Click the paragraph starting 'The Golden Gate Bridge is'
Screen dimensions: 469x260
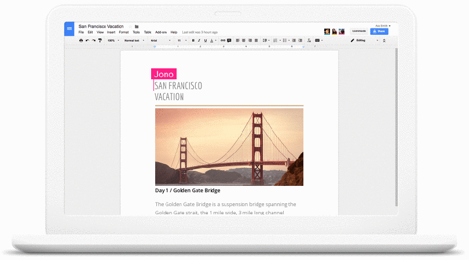226,208
